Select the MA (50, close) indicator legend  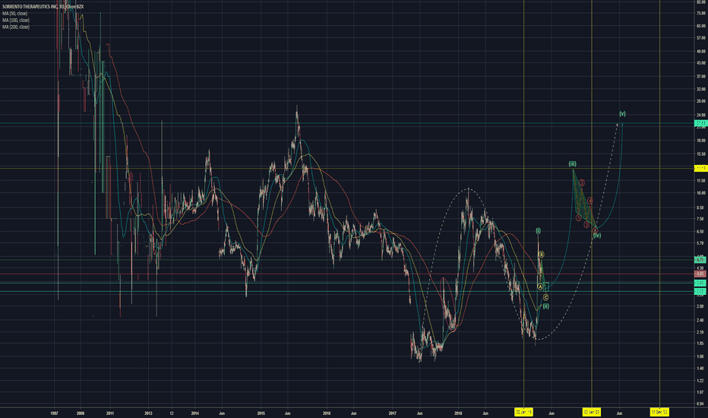pyautogui.click(x=14, y=14)
